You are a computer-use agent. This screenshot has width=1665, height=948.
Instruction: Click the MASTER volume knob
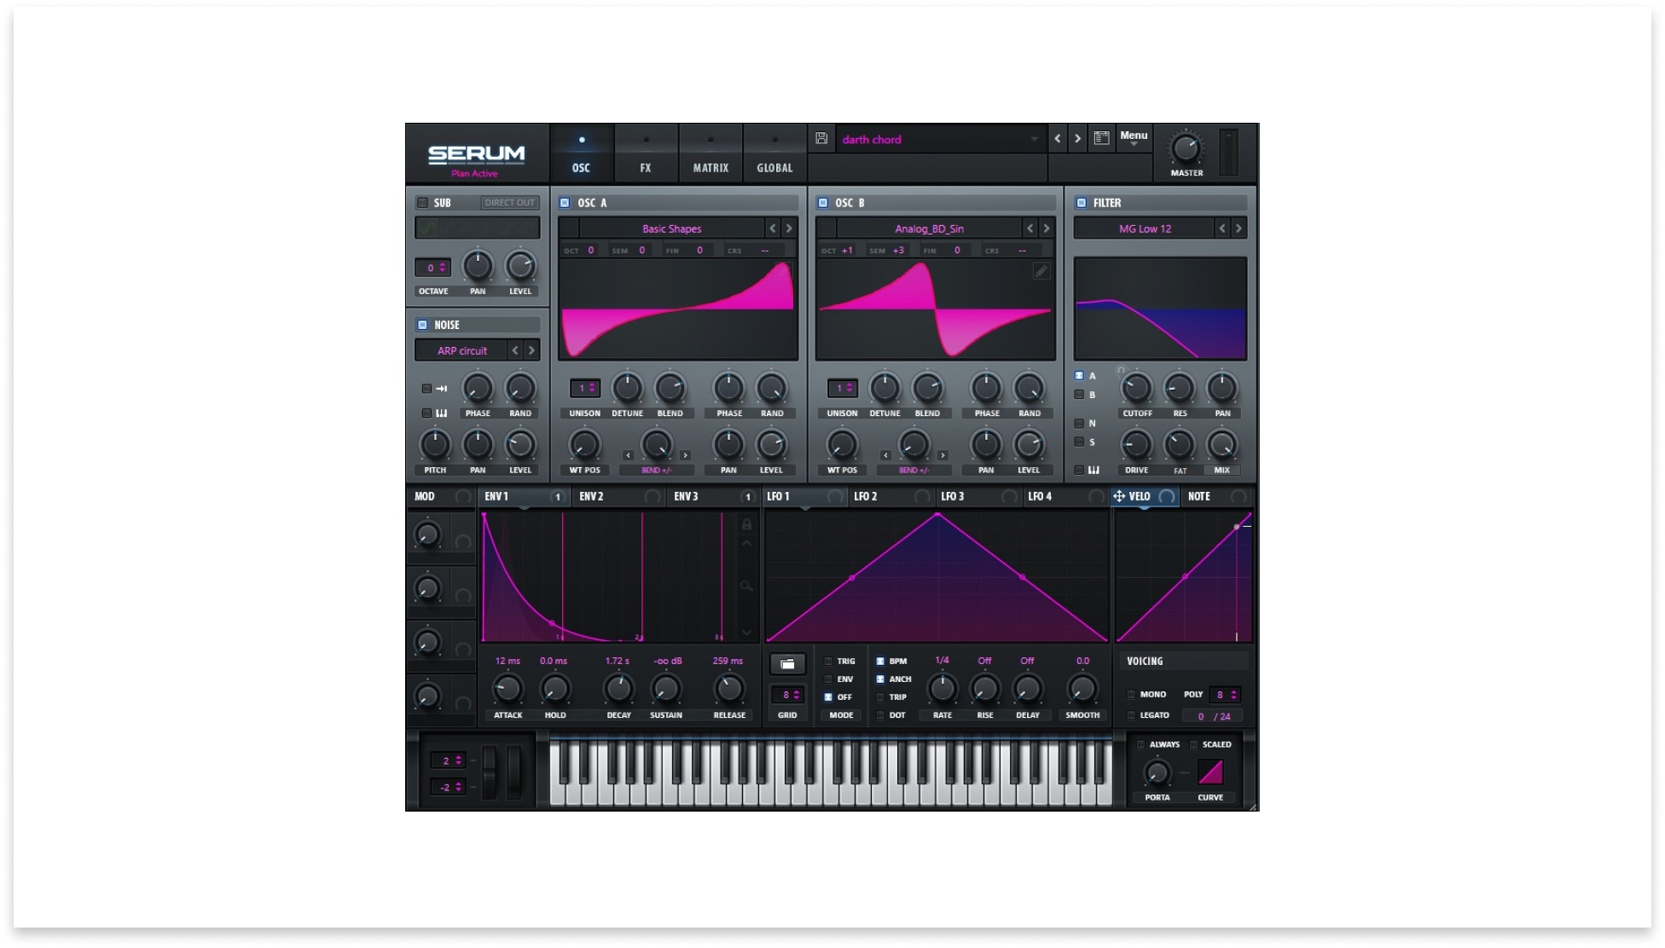coord(1186,149)
